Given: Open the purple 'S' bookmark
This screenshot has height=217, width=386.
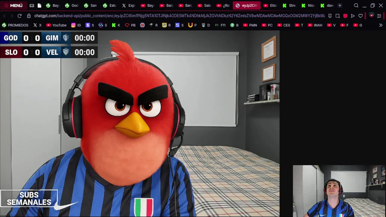Looking at the screenshot, I should [x=90, y=25].
